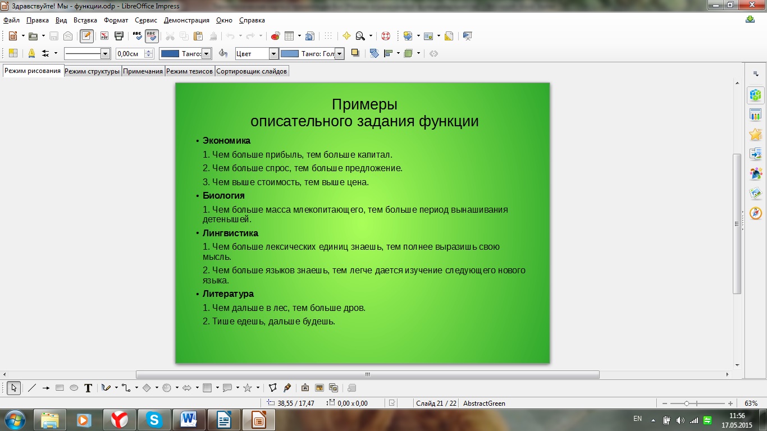Select the Line drawing tool
Image resolution: width=767 pixels, height=431 pixels.
click(32, 388)
